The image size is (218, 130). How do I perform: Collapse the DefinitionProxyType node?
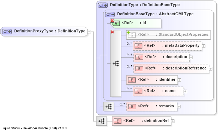(89, 32)
